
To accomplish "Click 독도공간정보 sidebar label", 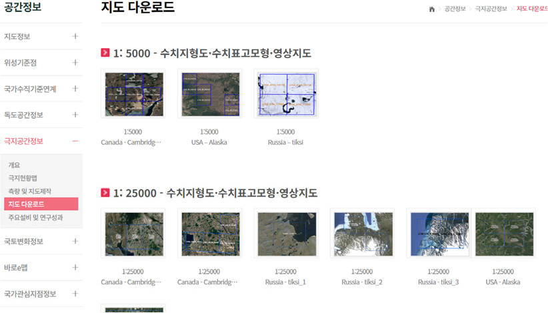I will click(x=23, y=115).
